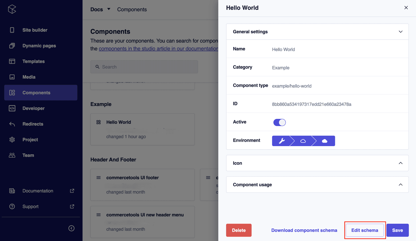Expand the Icon section
This screenshot has height=241, width=416.
[x=401, y=163]
